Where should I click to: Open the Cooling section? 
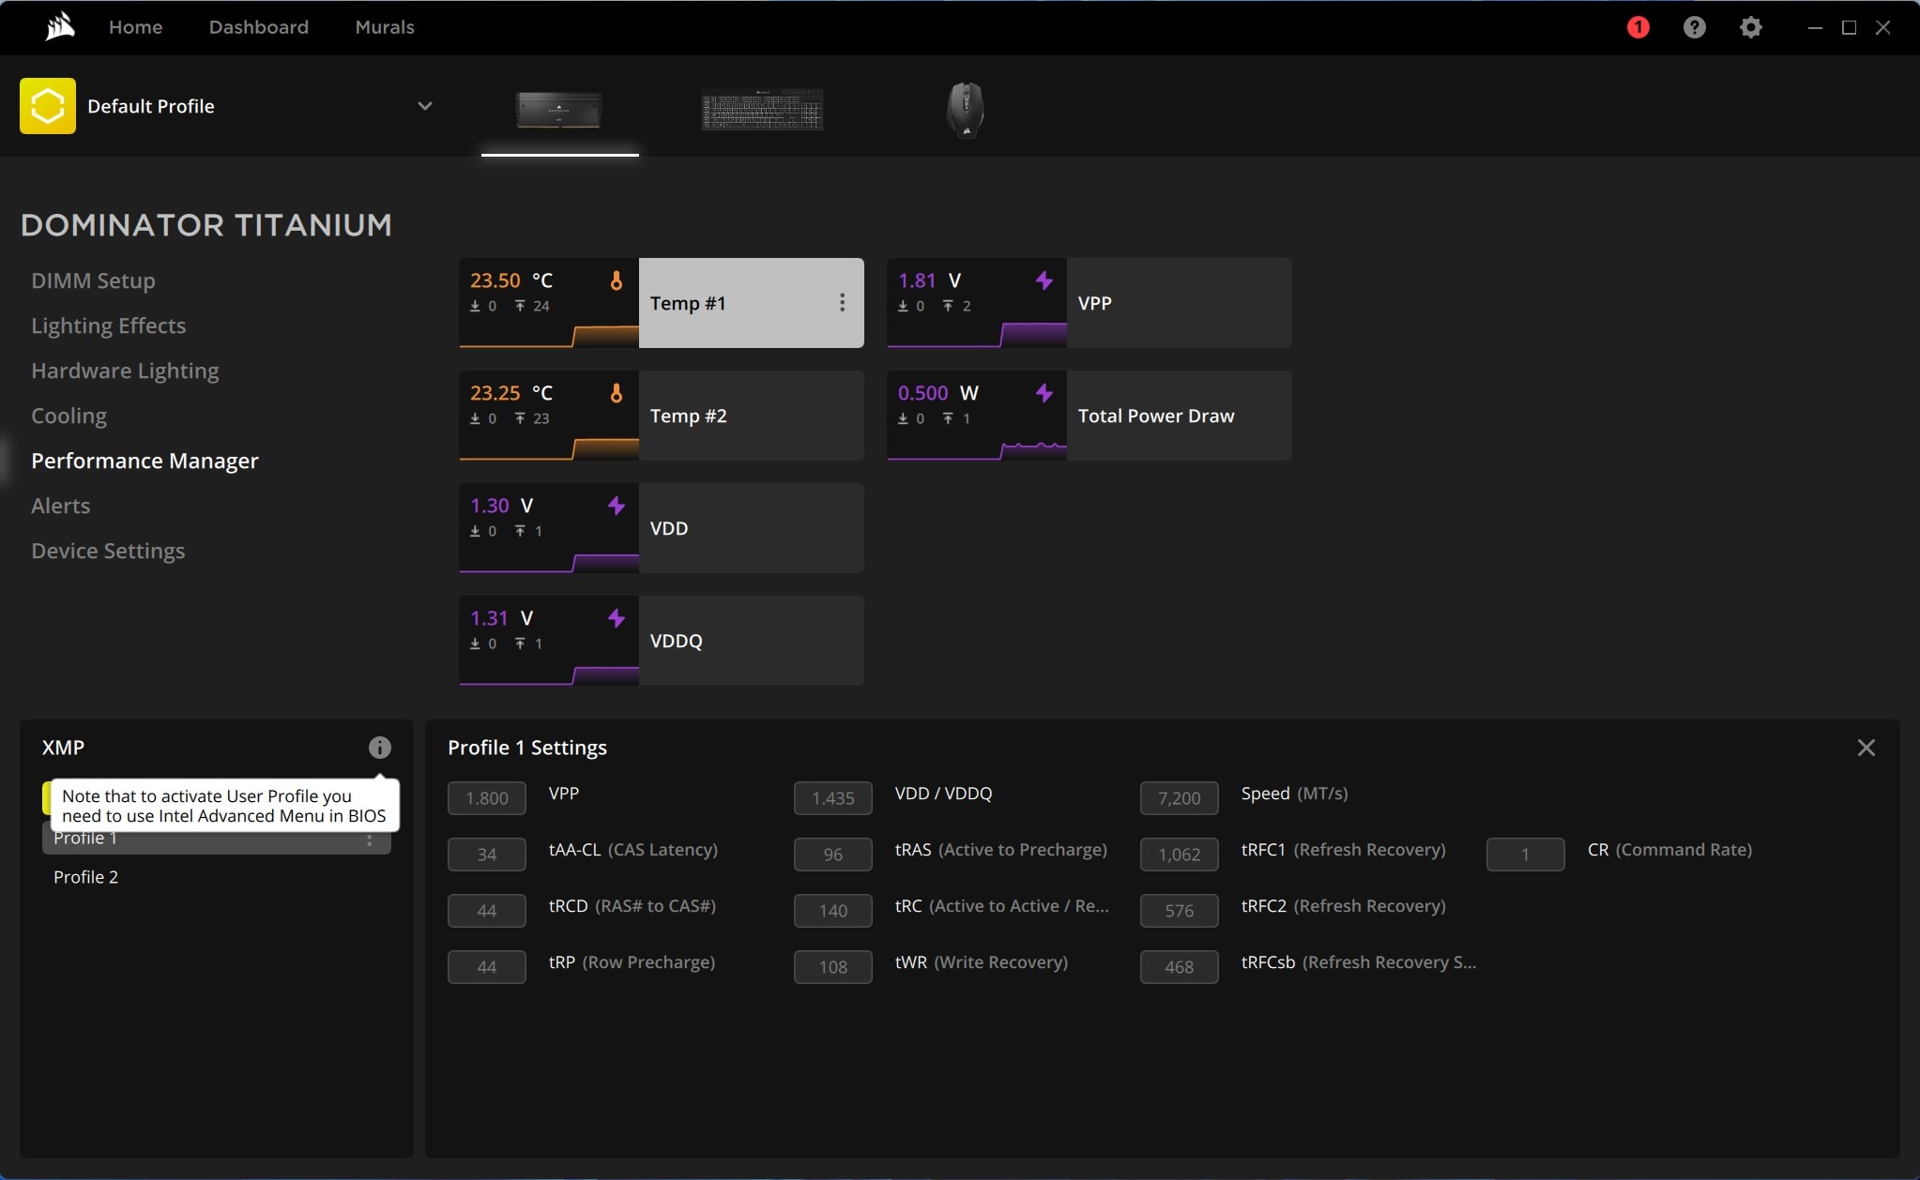point(69,416)
